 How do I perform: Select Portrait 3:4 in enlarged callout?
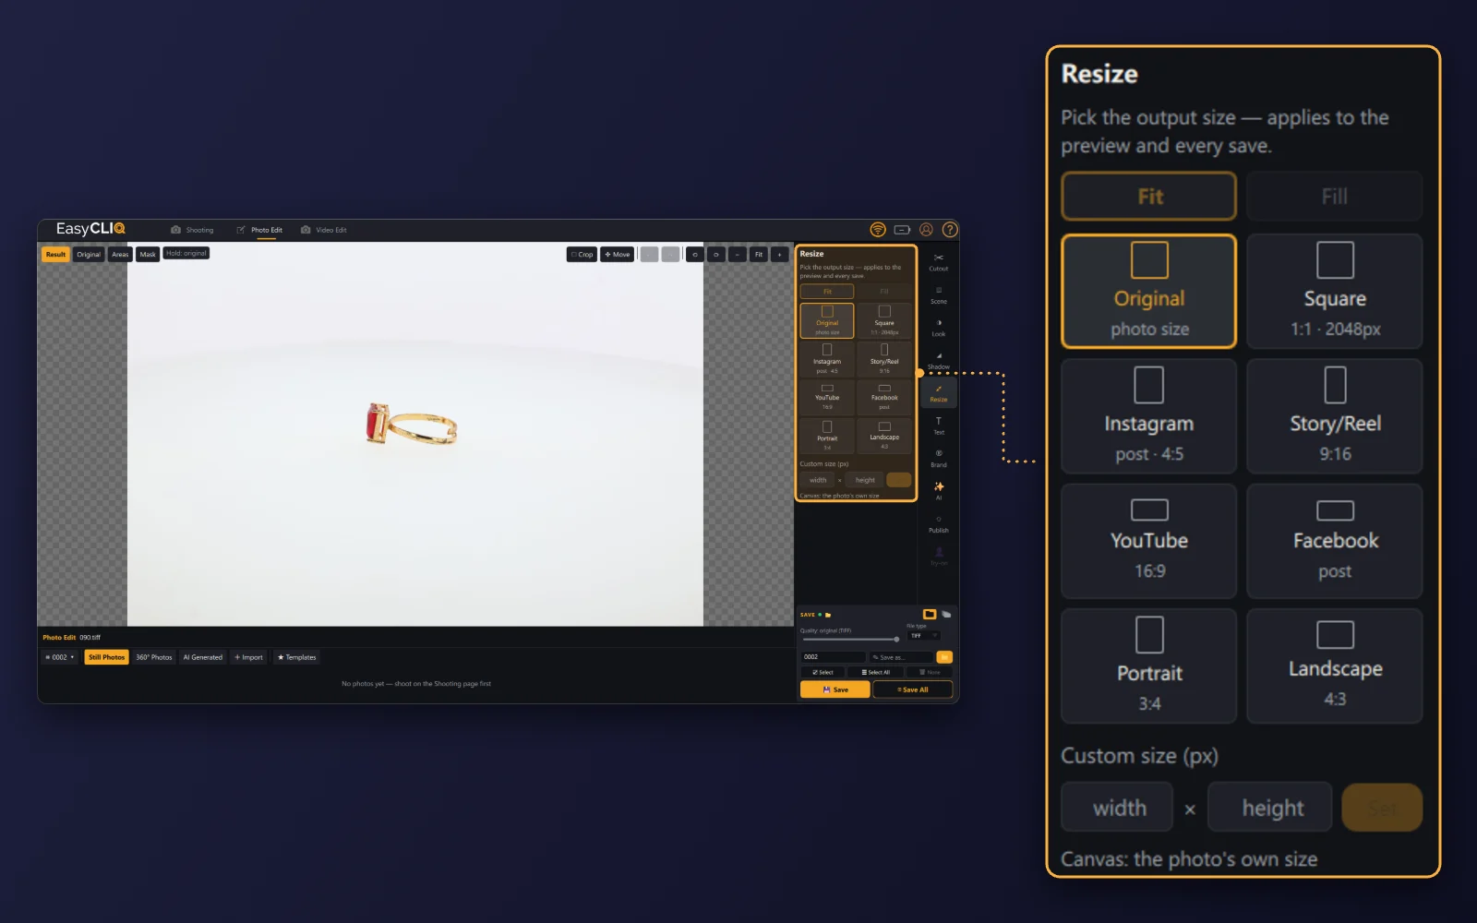point(1149,665)
